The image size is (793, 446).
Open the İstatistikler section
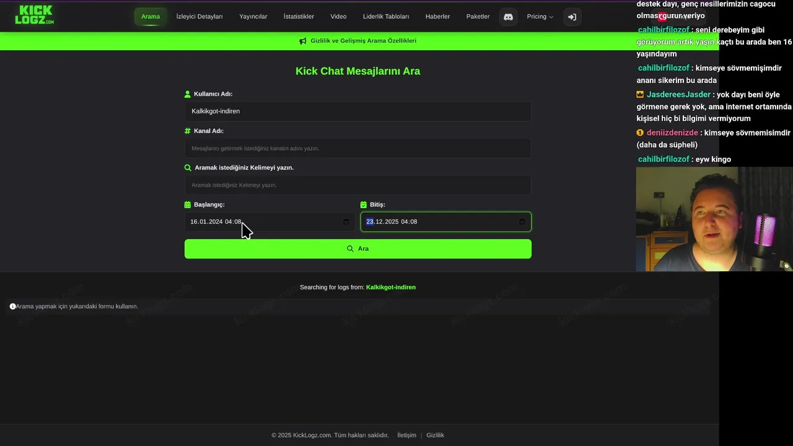(299, 17)
